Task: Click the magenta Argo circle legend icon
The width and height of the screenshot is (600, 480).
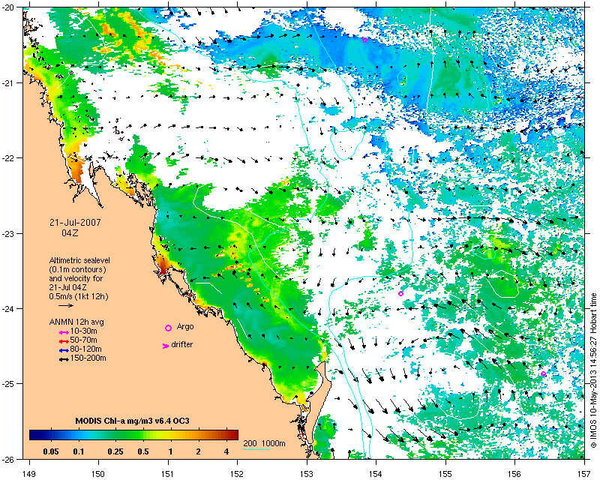Action: [168, 328]
